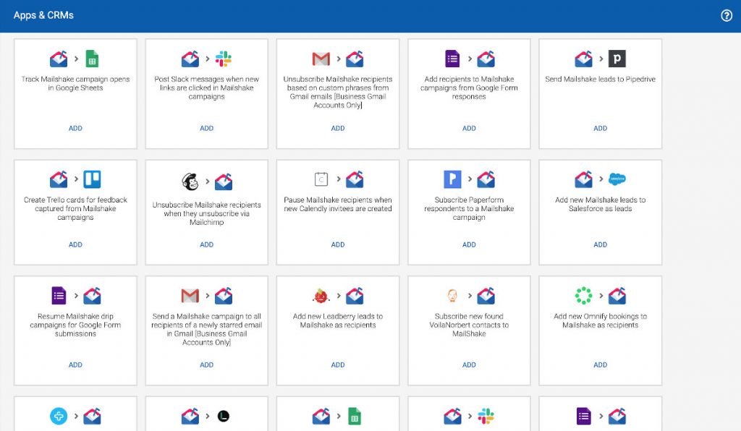The image size is (741, 431).
Task: Add VoilaNorbert contacts subscription integration
Action: pos(469,365)
